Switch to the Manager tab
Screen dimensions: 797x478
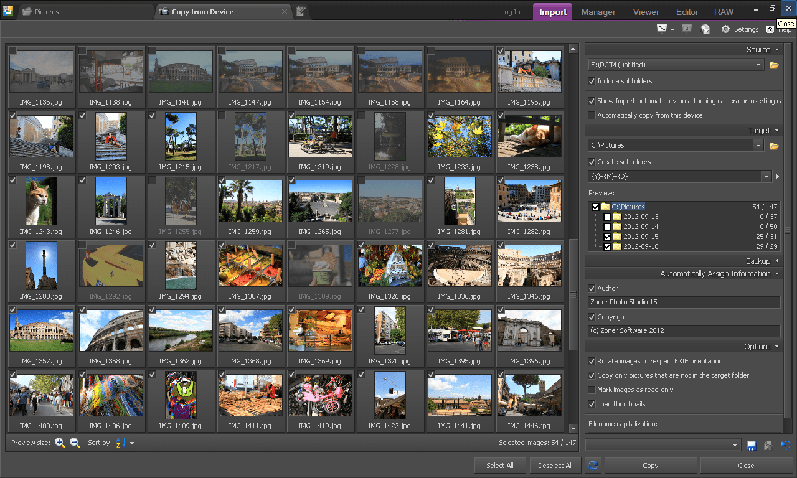(598, 12)
